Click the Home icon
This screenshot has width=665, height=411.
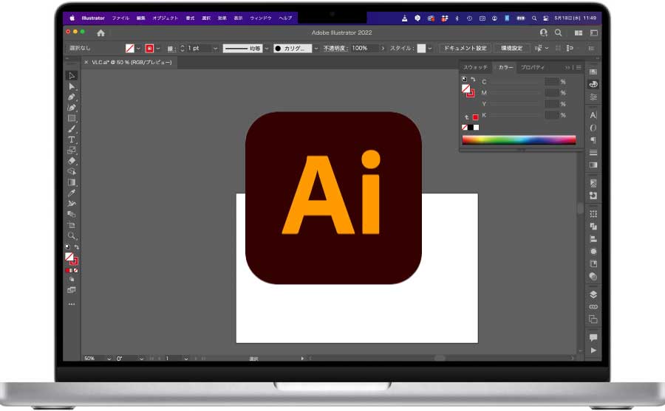coord(100,32)
